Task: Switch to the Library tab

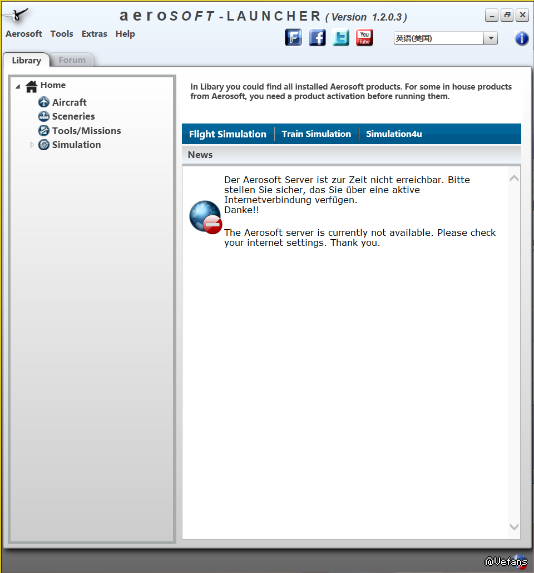Action: pyautogui.click(x=26, y=60)
